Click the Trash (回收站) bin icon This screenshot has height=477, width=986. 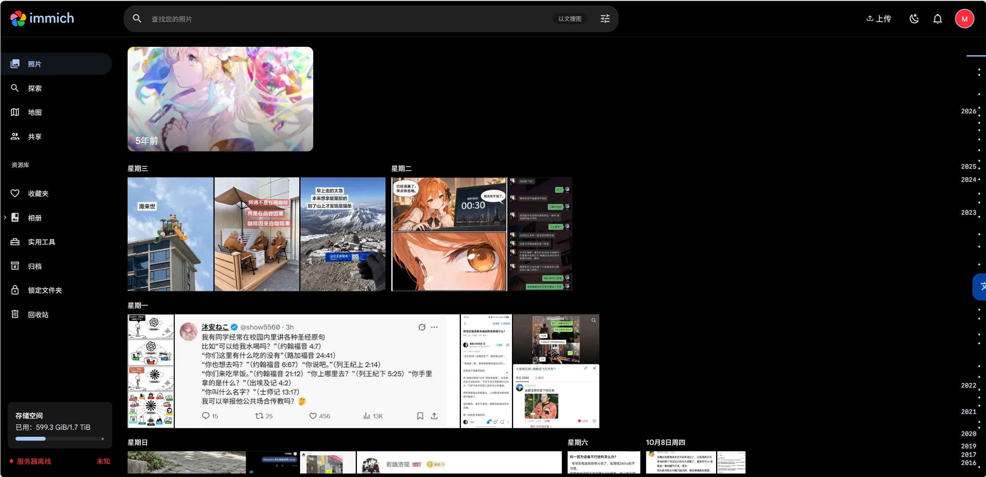click(x=15, y=314)
